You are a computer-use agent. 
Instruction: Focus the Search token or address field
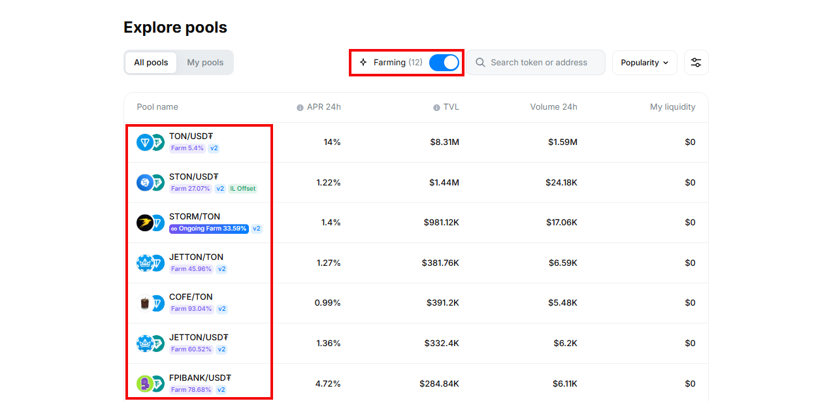(x=539, y=63)
